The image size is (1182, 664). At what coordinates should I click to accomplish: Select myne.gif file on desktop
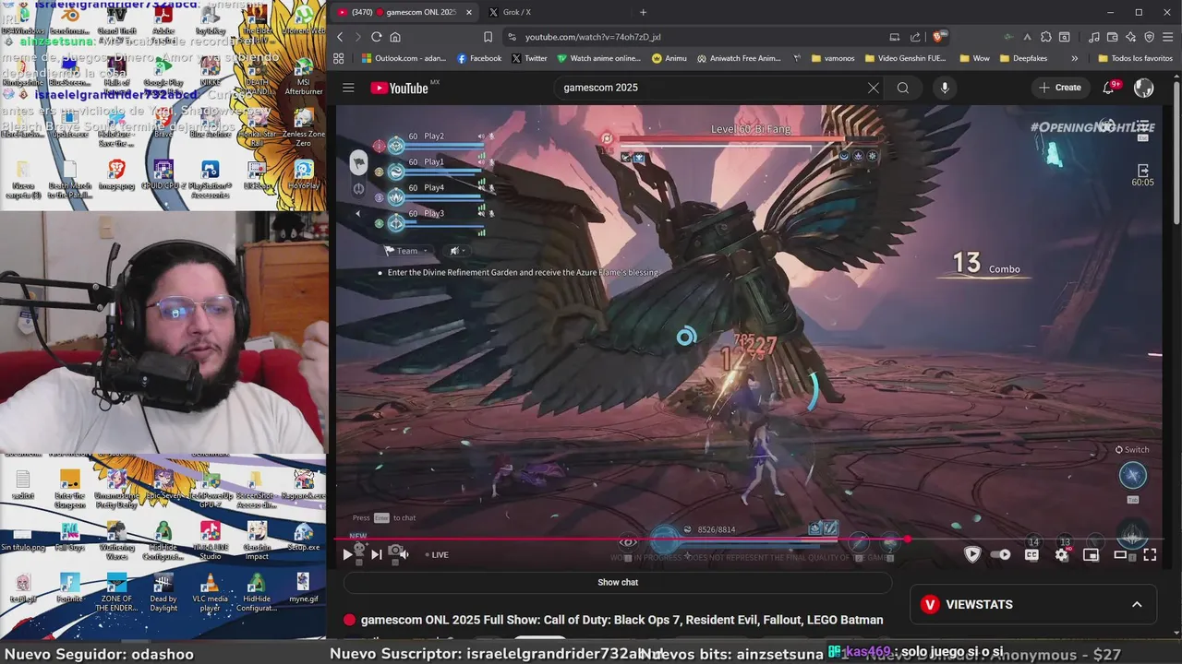click(304, 587)
